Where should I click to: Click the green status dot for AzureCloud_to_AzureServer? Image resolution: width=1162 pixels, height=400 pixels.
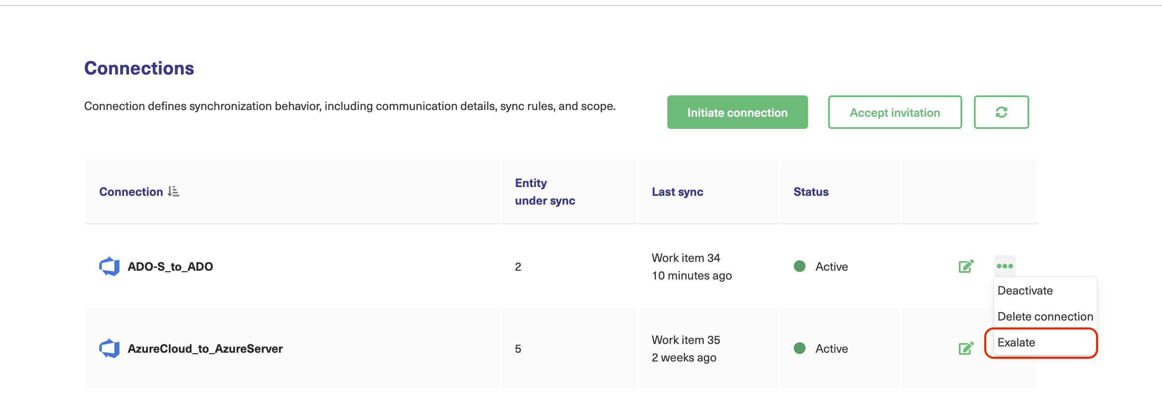click(x=800, y=349)
